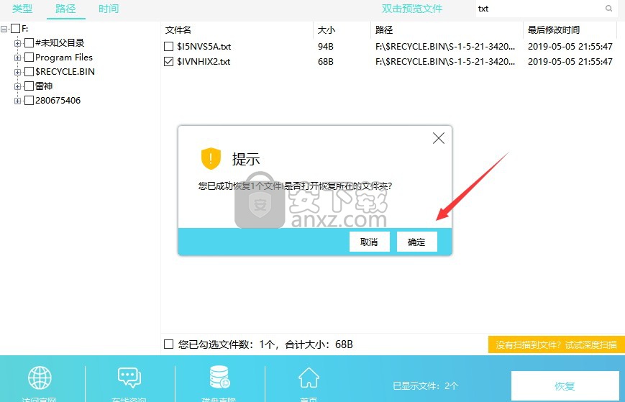Open online consultation chat icon
625x402 pixels.
(129, 378)
